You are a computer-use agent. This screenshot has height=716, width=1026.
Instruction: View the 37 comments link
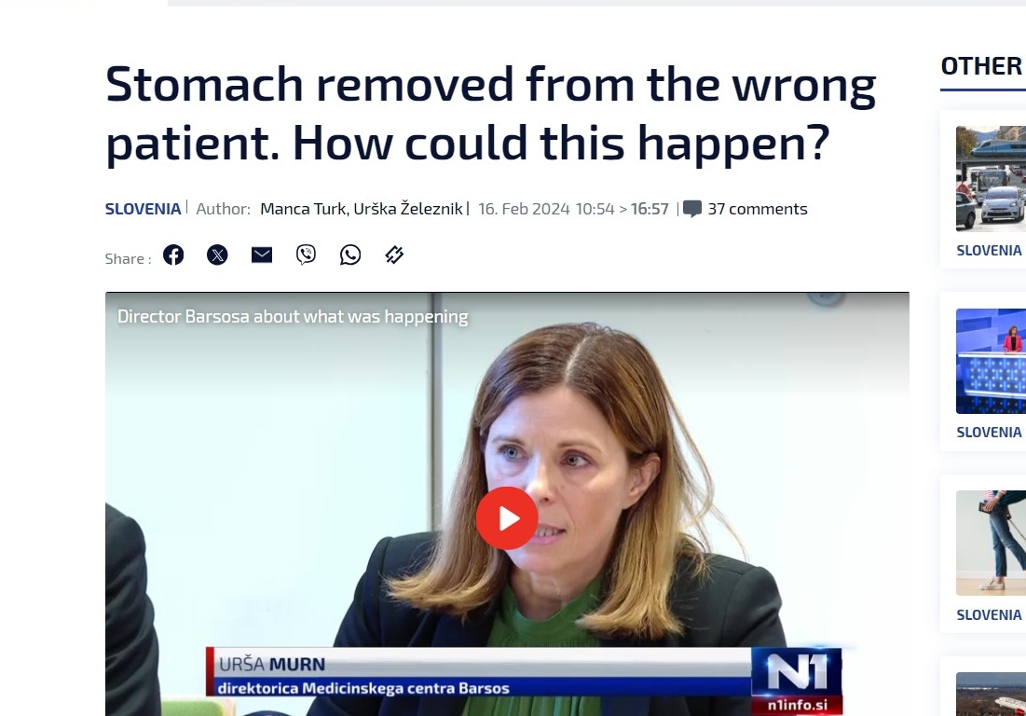click(x=757, y=209)
